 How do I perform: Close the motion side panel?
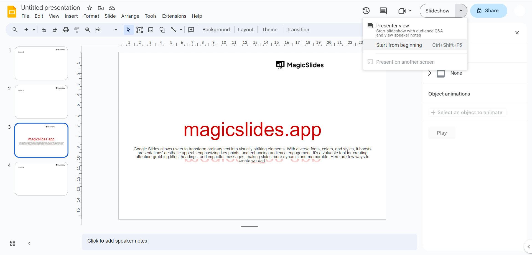point(517,33)
